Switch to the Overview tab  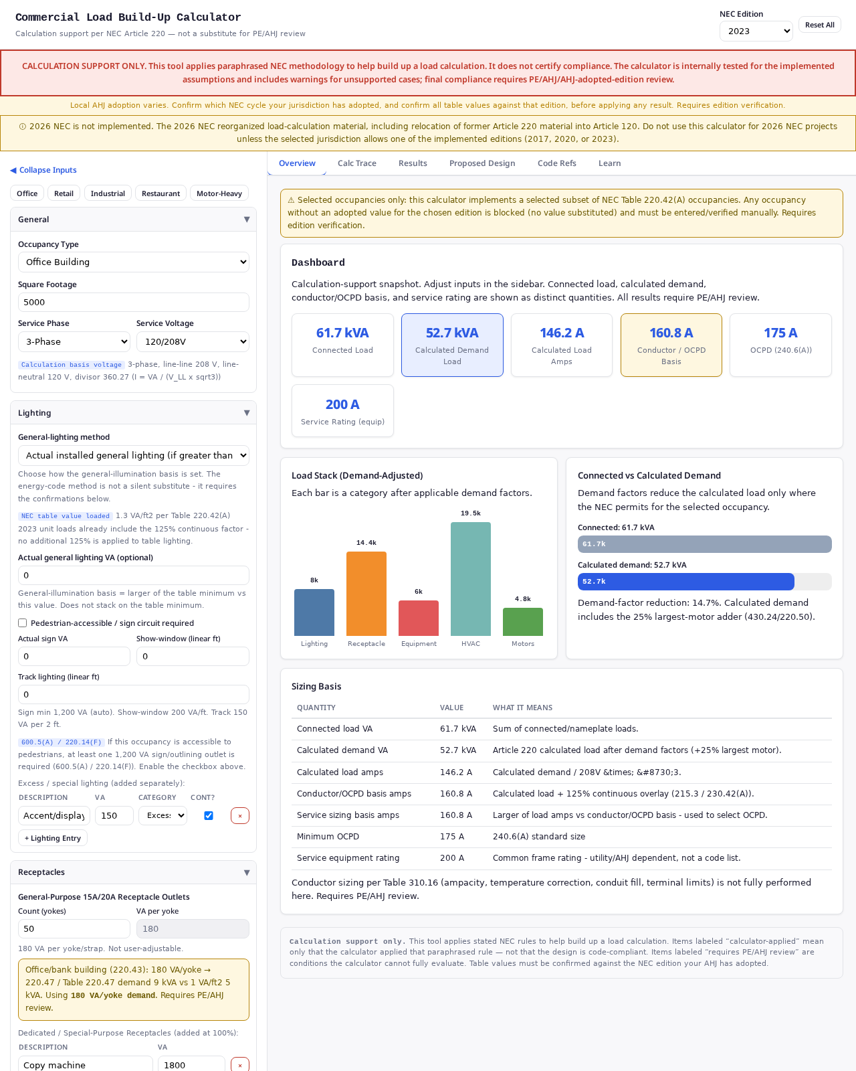[x=297, y=163]
